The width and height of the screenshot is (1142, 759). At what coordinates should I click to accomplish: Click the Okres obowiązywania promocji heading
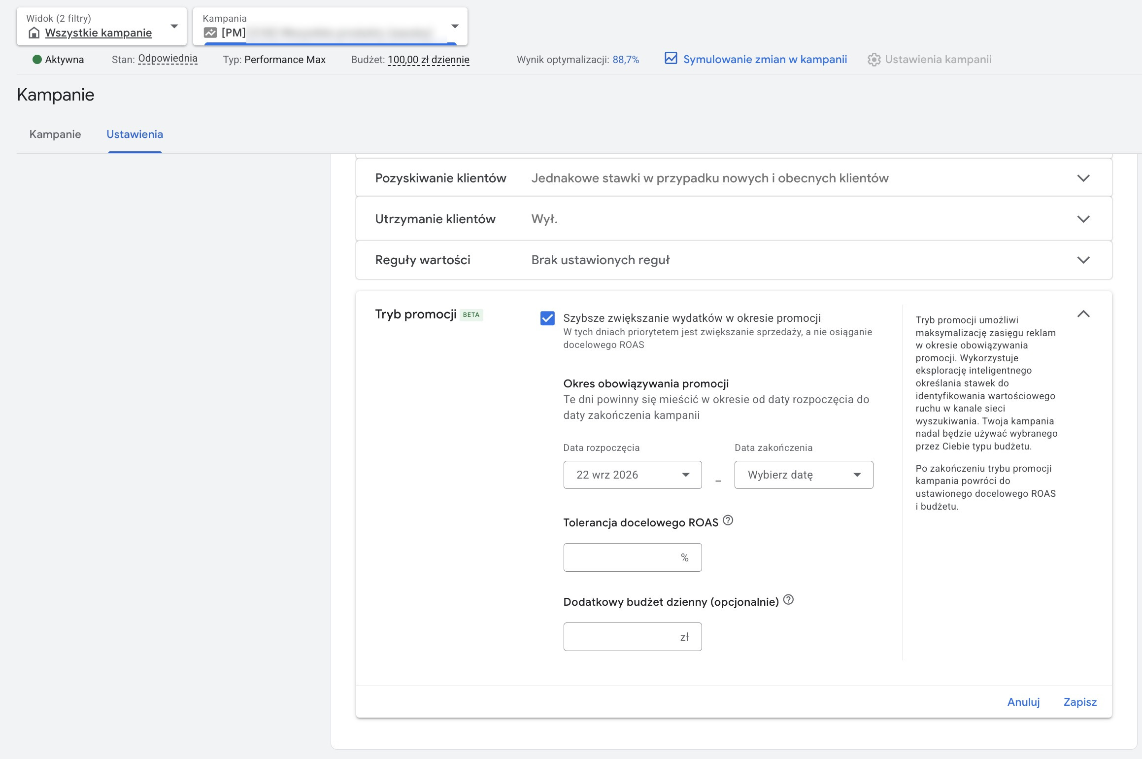pos(646,384)
